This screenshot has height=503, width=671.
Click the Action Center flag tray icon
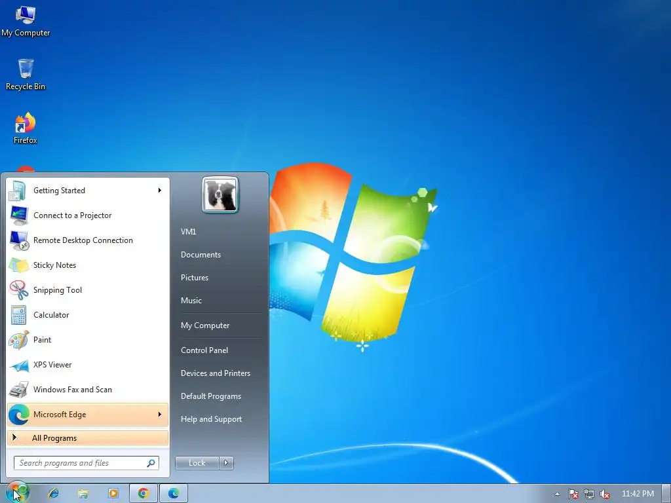573,494
